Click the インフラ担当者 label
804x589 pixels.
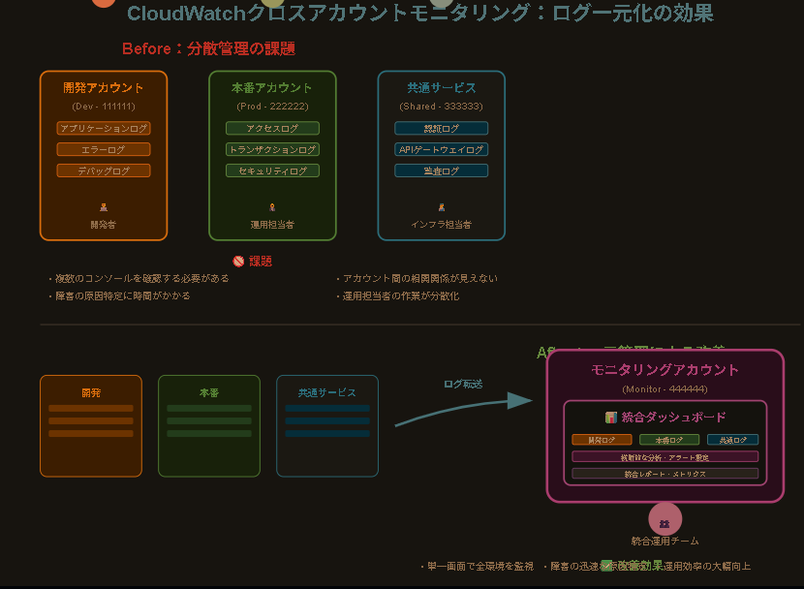coord(442,225)
